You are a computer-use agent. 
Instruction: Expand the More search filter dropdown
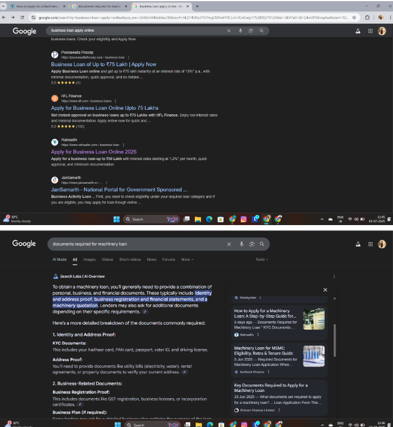click(x=187, y=260)
